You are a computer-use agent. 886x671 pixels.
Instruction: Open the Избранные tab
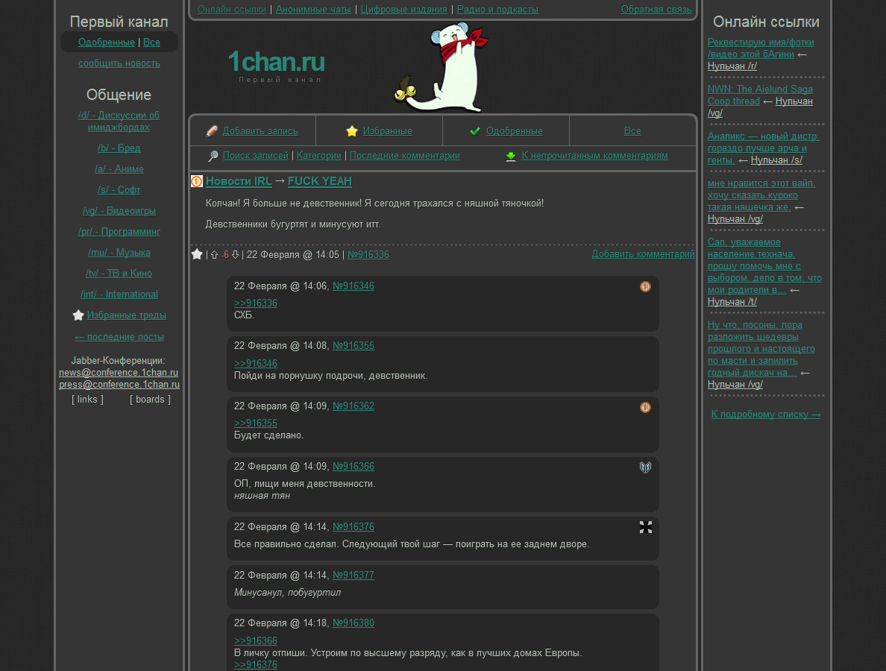click(x=388, y=131)
